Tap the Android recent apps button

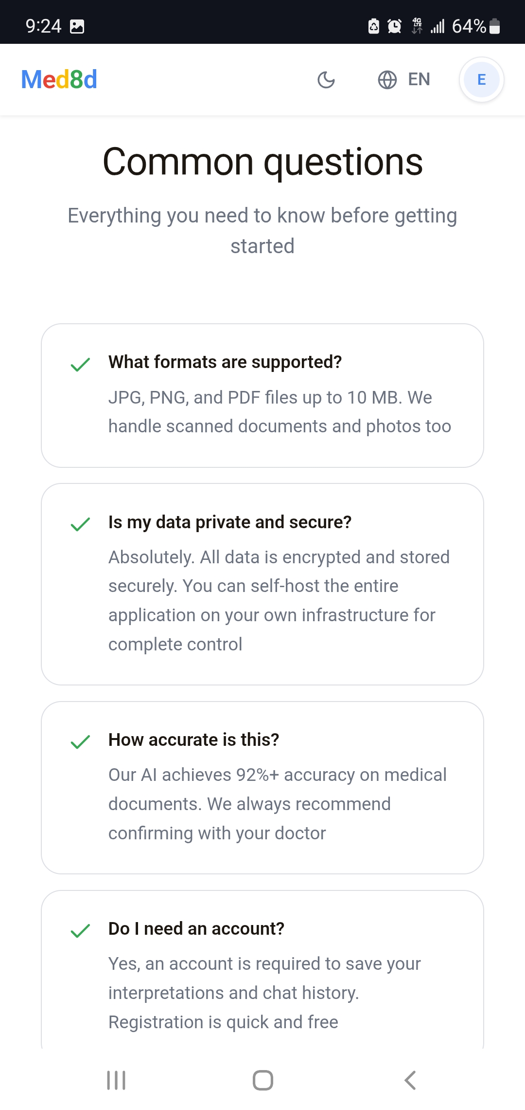point(116,1080)
